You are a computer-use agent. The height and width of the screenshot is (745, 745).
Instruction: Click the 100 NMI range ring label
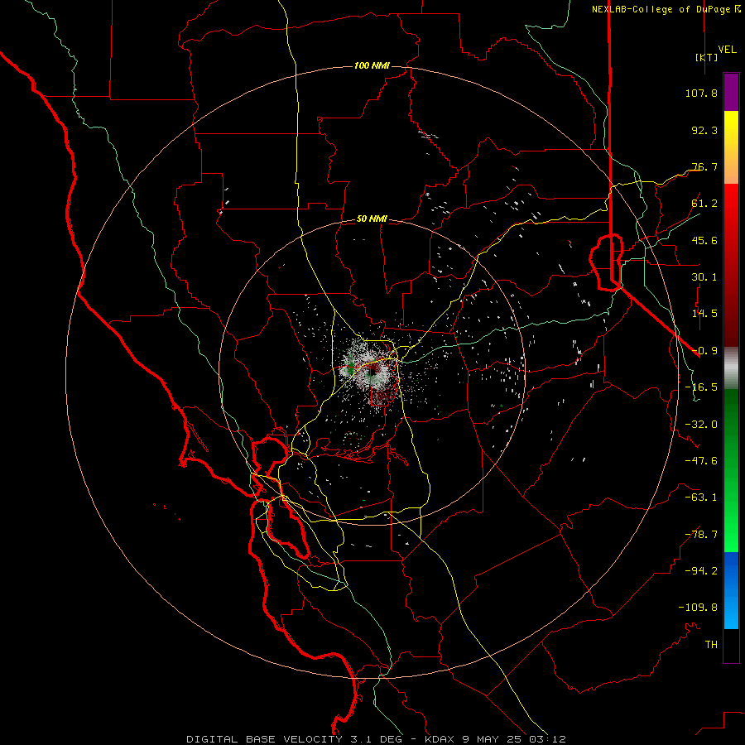(372, 65)
